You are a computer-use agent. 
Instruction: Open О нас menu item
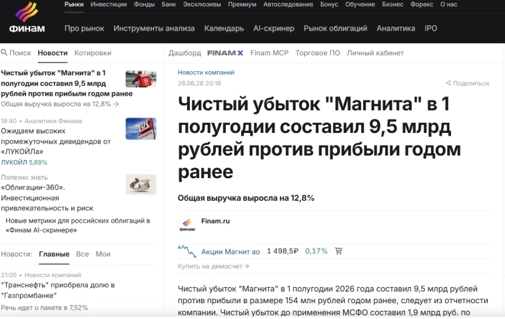[x=448, y=5]
